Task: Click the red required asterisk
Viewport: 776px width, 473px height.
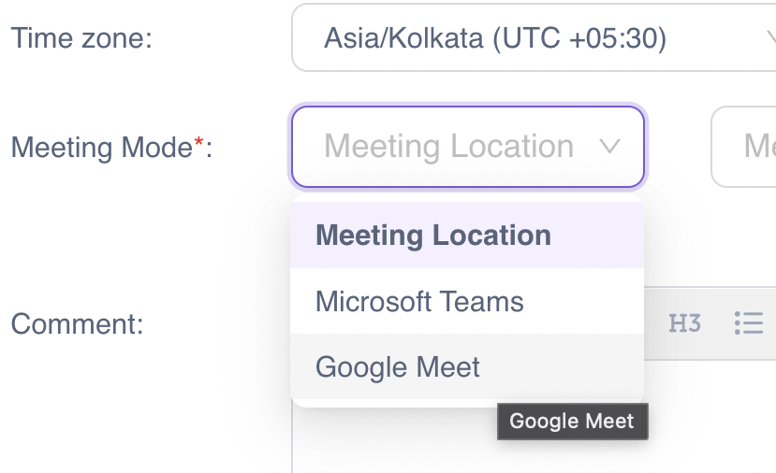Action: [199, 142]
